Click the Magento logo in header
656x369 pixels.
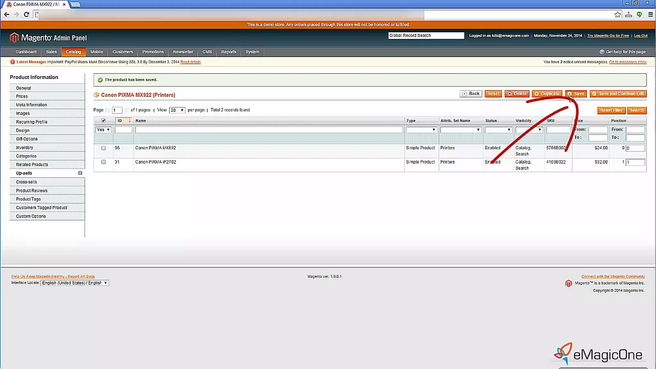pos(14,38)
